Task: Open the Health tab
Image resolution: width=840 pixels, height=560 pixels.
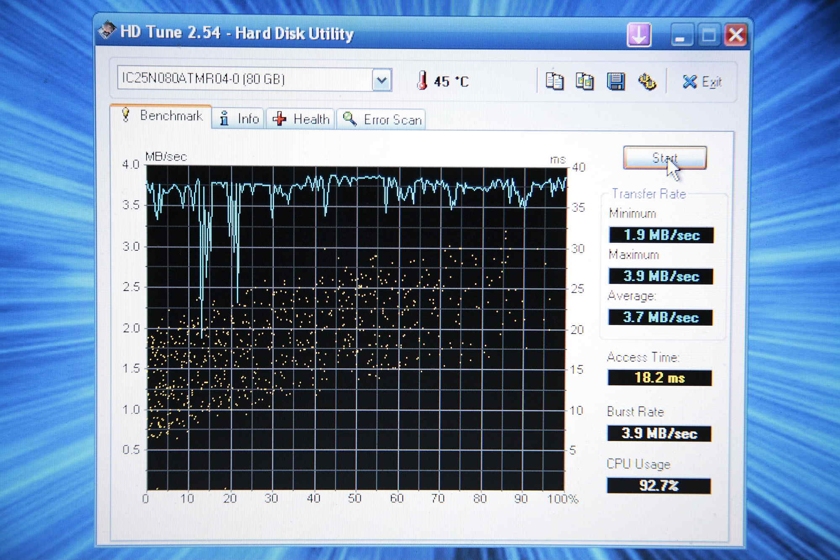Action: (x=301, y=119)
